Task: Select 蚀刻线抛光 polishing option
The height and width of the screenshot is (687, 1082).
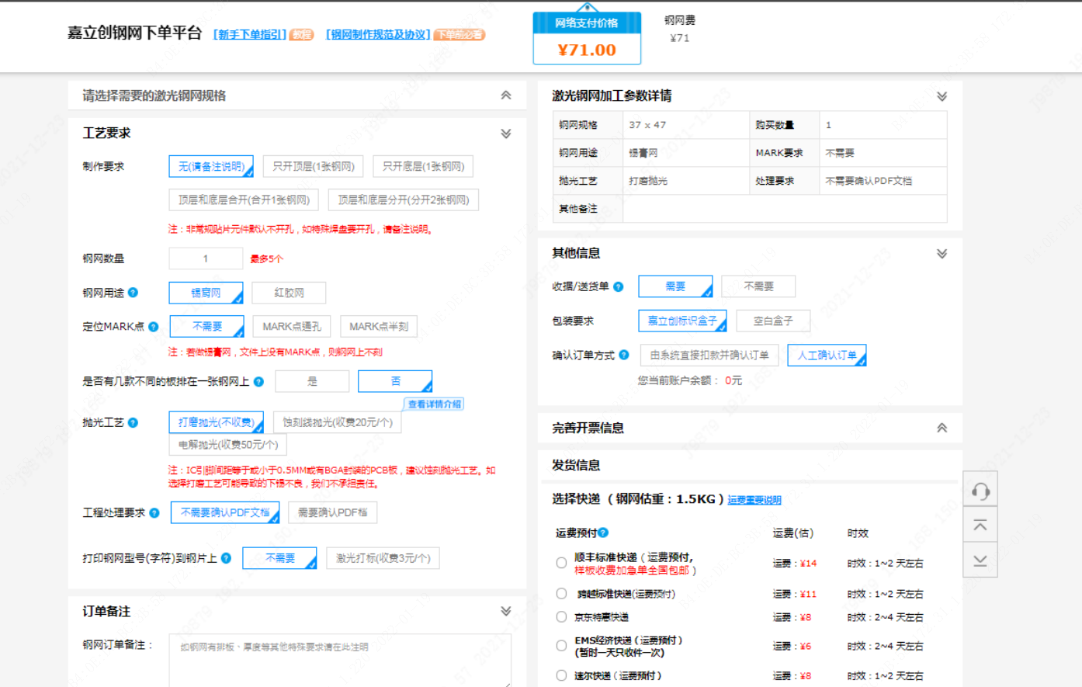Action: click(x=337, y=422)
